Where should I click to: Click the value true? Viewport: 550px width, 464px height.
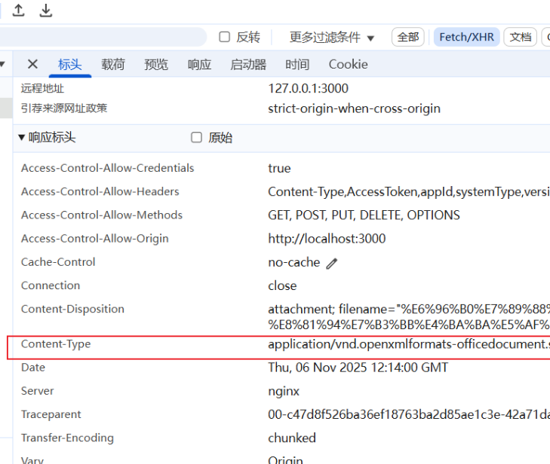279,169
